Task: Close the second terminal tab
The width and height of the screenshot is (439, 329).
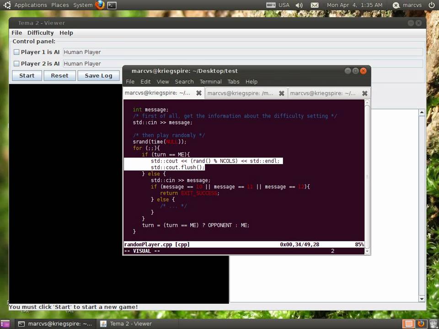Action: tap(282, 93)
